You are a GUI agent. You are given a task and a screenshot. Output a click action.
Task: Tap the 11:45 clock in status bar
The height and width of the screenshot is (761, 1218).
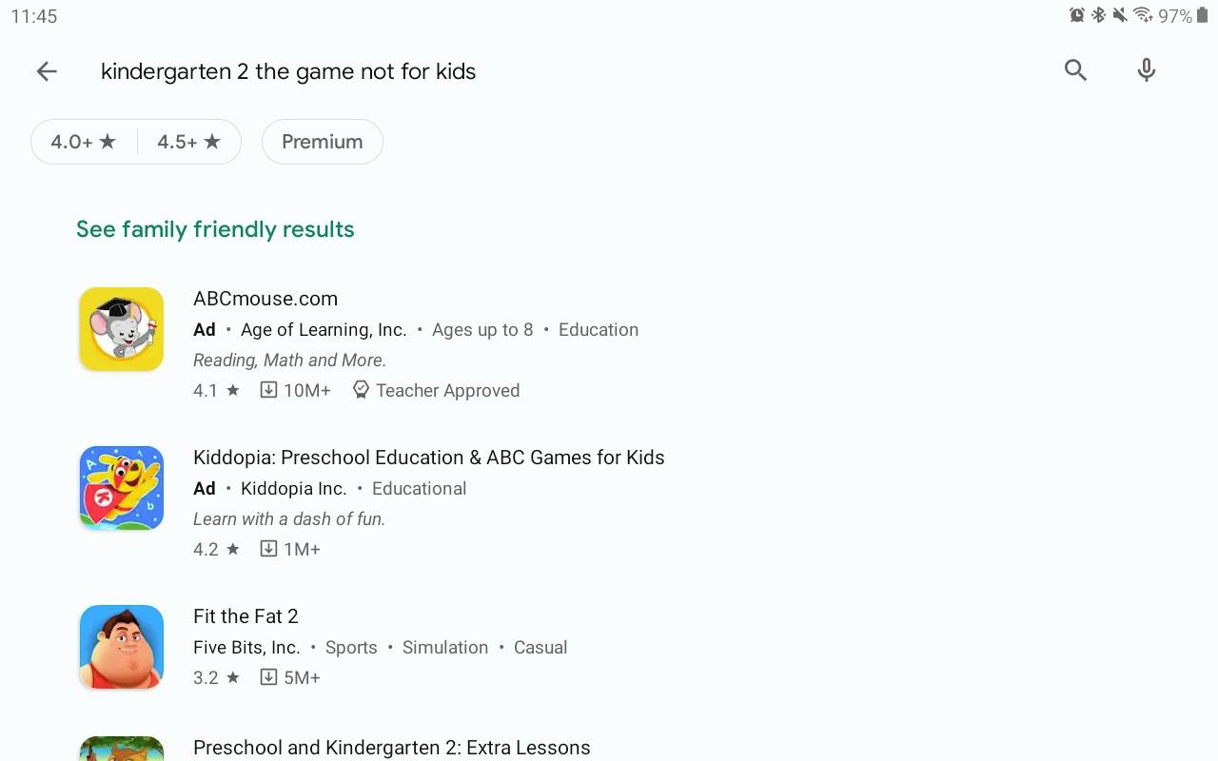[x=34, y=16]
